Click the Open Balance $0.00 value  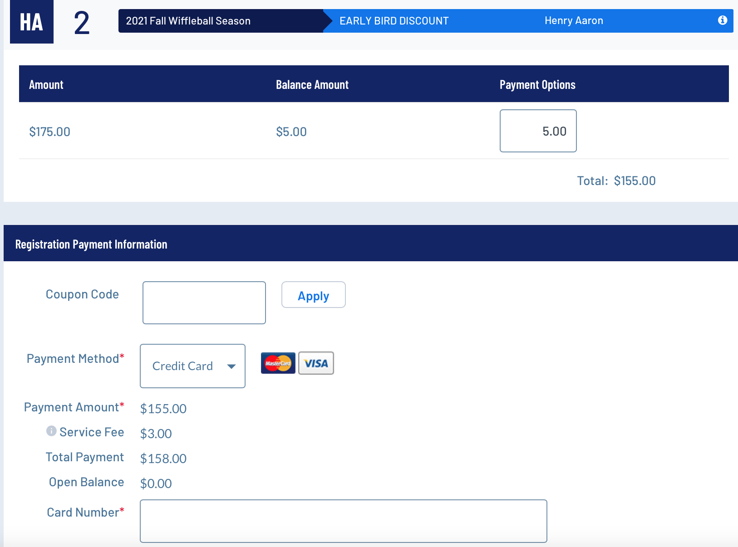coord(156,484)
